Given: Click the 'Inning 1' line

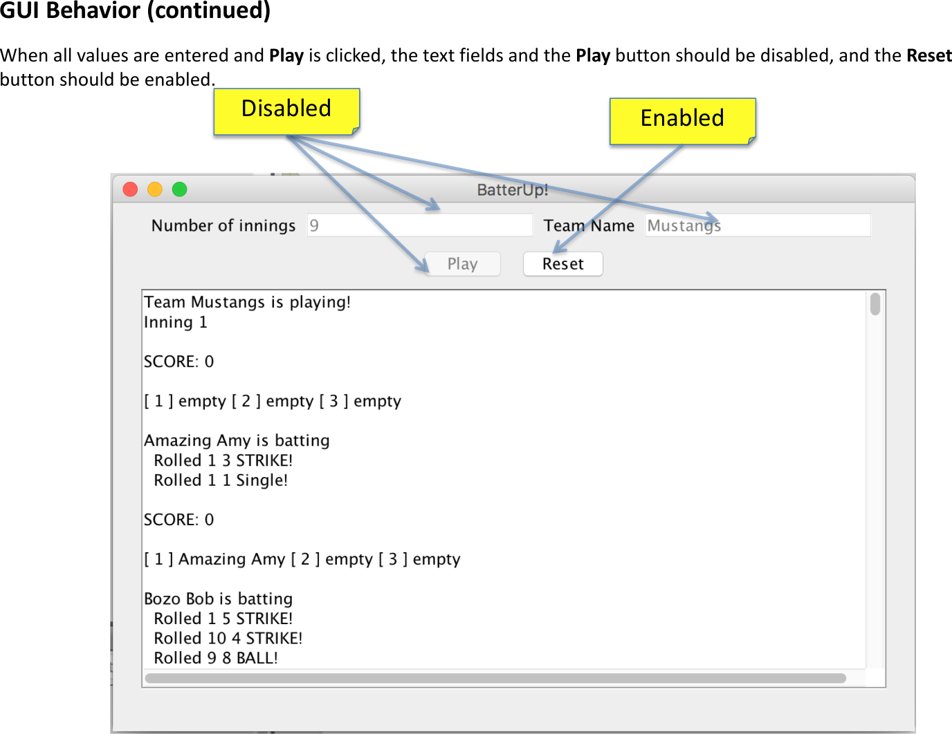Looking at the screenshot, I should tap(176, 322).
